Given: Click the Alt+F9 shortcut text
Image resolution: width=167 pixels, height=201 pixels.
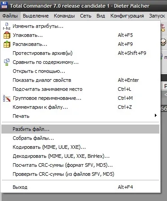Looking at the screenshot, I should pos(125,44).
